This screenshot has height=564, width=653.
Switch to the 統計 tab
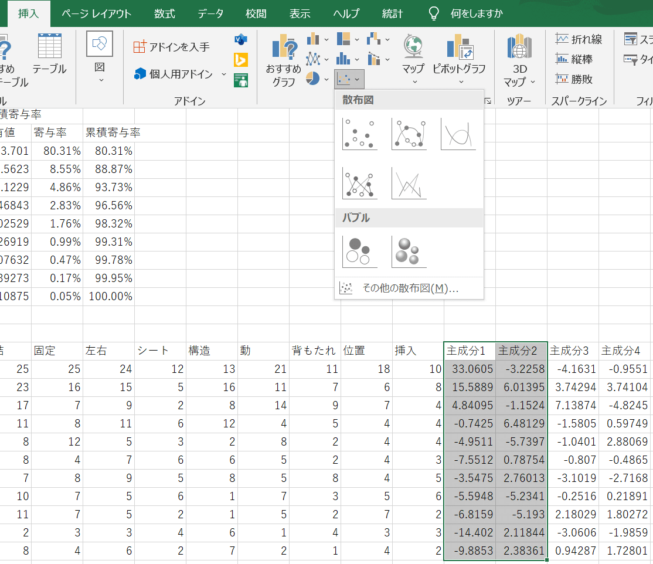pos(392,13)
